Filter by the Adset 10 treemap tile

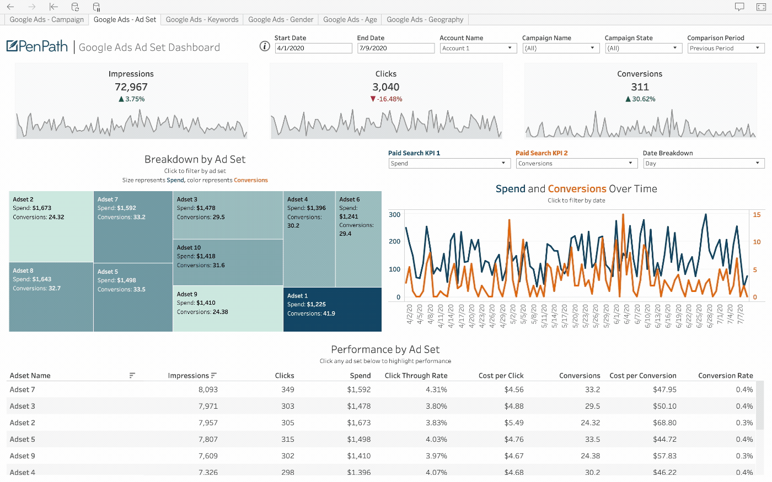(x=228, y=262)
